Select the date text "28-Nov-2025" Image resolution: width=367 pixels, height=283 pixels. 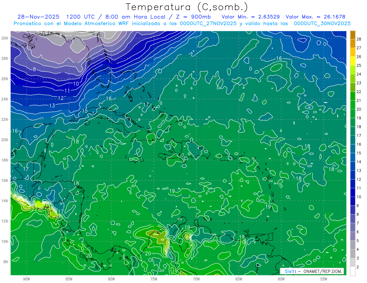[x=39, y=17]
